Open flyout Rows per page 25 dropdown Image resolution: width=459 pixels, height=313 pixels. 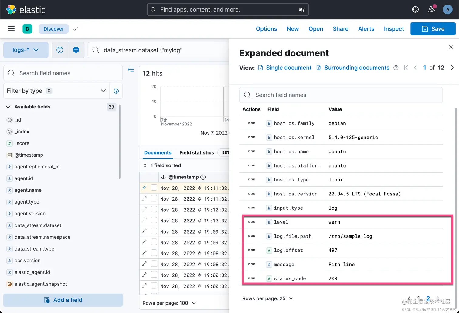point(268,298)
